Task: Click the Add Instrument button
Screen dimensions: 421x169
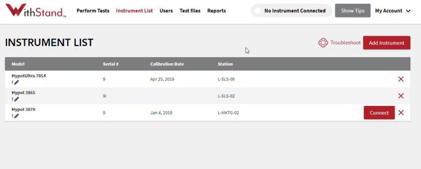Action: point(387,43)
